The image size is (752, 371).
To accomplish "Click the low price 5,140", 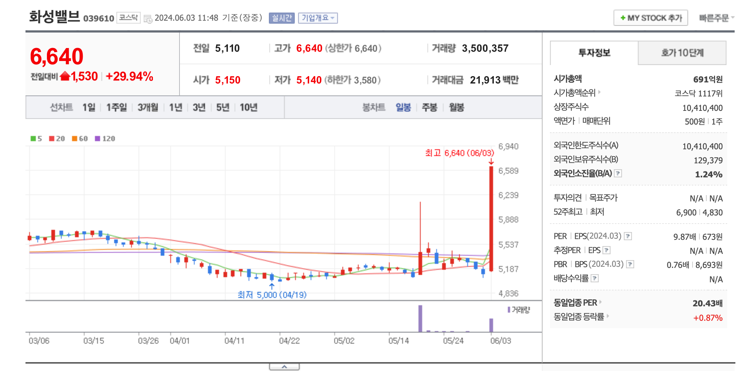I will (x=309, y=80).
